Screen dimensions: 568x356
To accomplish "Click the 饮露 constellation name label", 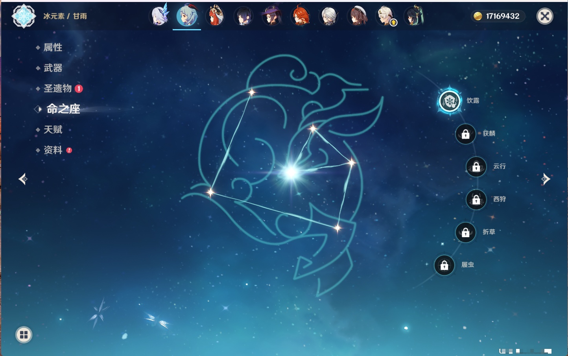I will pos(473,101).
